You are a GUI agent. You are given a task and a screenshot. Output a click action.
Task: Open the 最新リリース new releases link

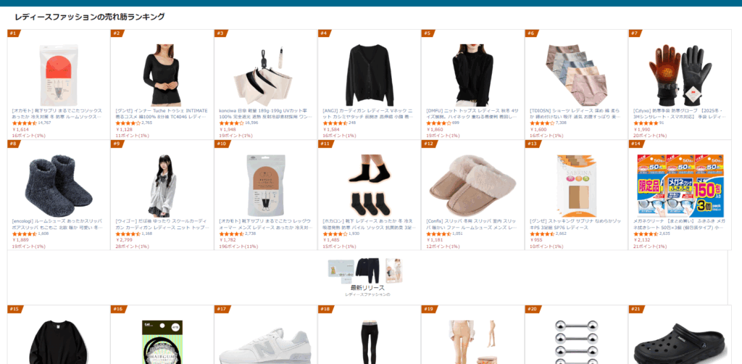point(367,288)
